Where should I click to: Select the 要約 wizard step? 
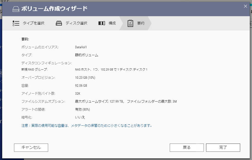click(136, 23)
